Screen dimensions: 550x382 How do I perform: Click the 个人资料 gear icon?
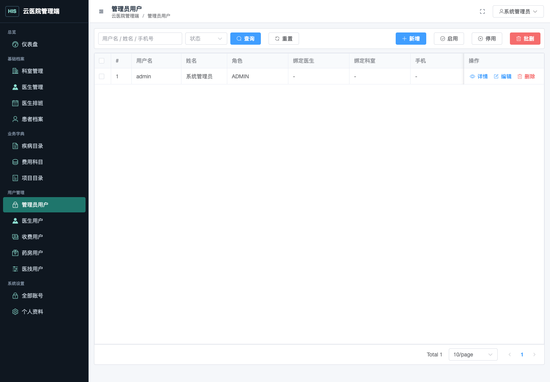pyautogui.click(x=15, y=312)
